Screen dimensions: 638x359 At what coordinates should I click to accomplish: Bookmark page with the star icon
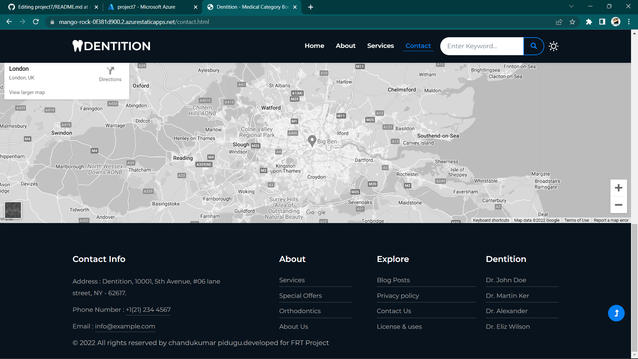[x=572, y=22]
